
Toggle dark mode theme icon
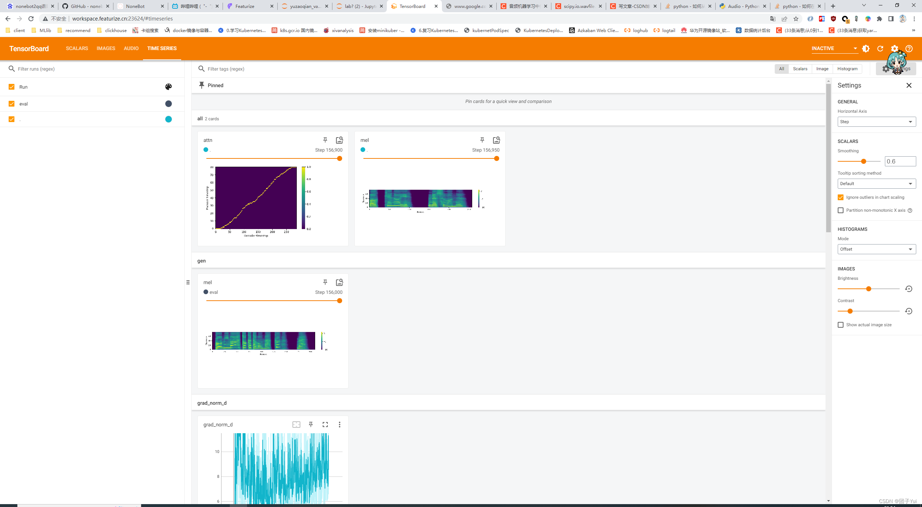point(866,49)
